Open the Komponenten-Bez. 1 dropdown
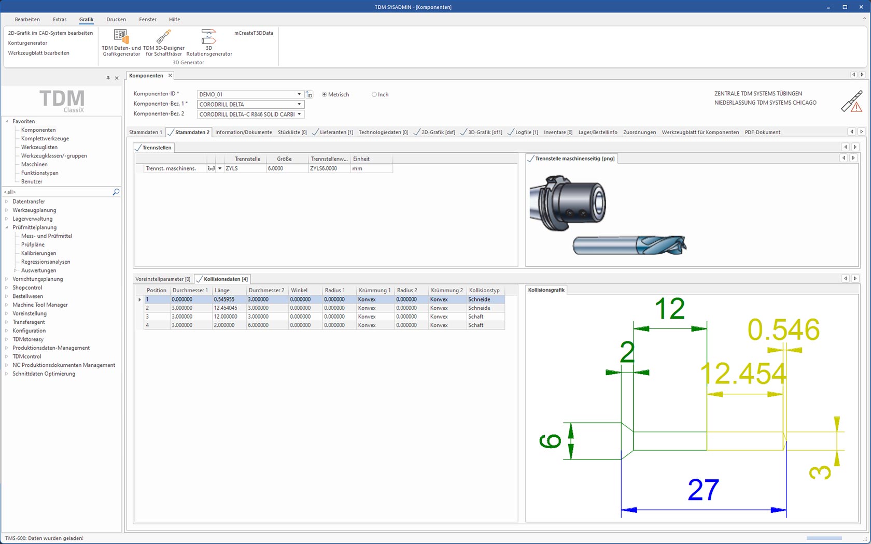Screen dimensions: 871x544 tap(299, 104)
